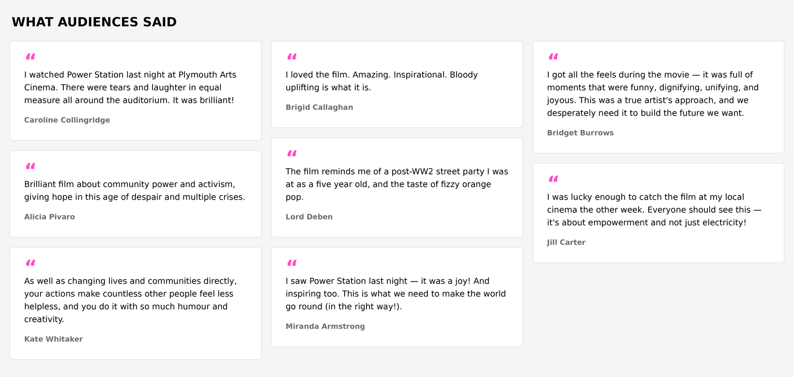
Task: Click the testimonial text about Plymouth Arts Cinema
Action: 130,87
